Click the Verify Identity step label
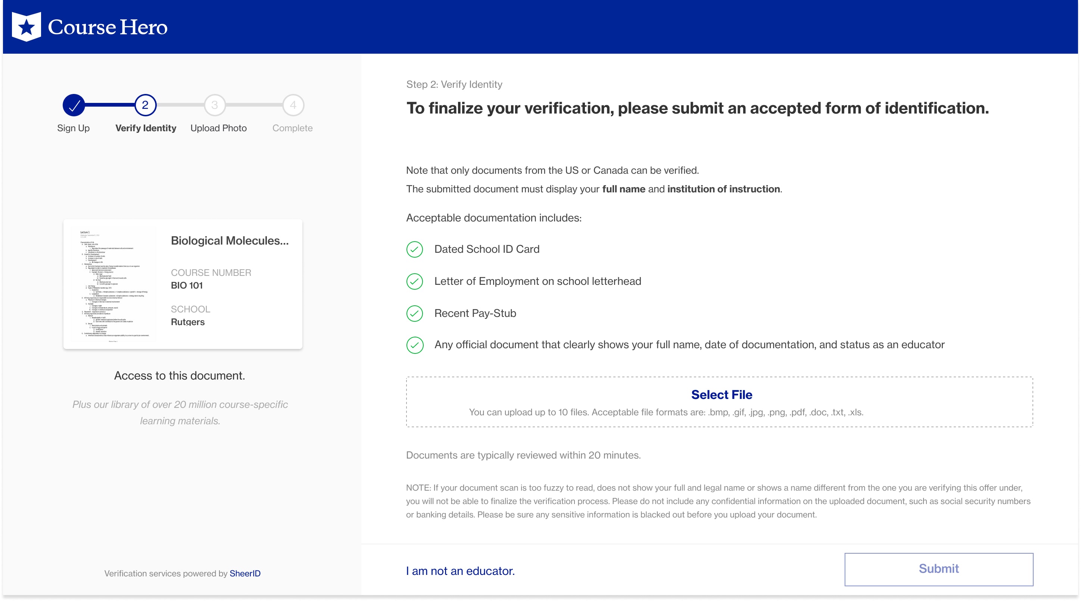1081x601 pixels. click(146, 128)
